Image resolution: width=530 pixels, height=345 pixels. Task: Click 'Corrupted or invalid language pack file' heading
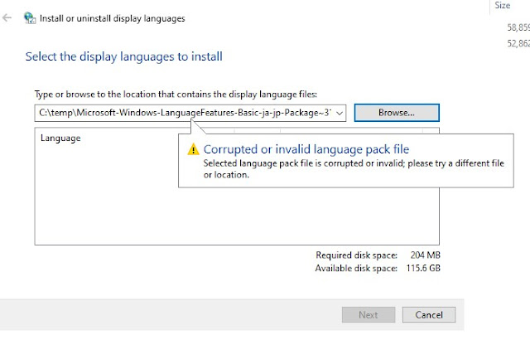[306, 149]
